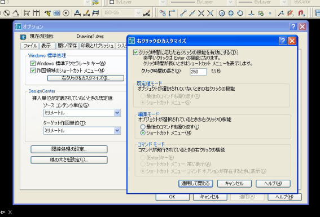Open the lineweight ByLayer dropdown
Image resolution: width=320 pixels, height=217 pixels.
tap(284, 2)
